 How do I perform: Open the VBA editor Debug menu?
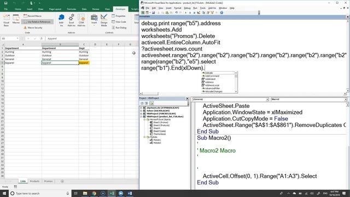187,8
